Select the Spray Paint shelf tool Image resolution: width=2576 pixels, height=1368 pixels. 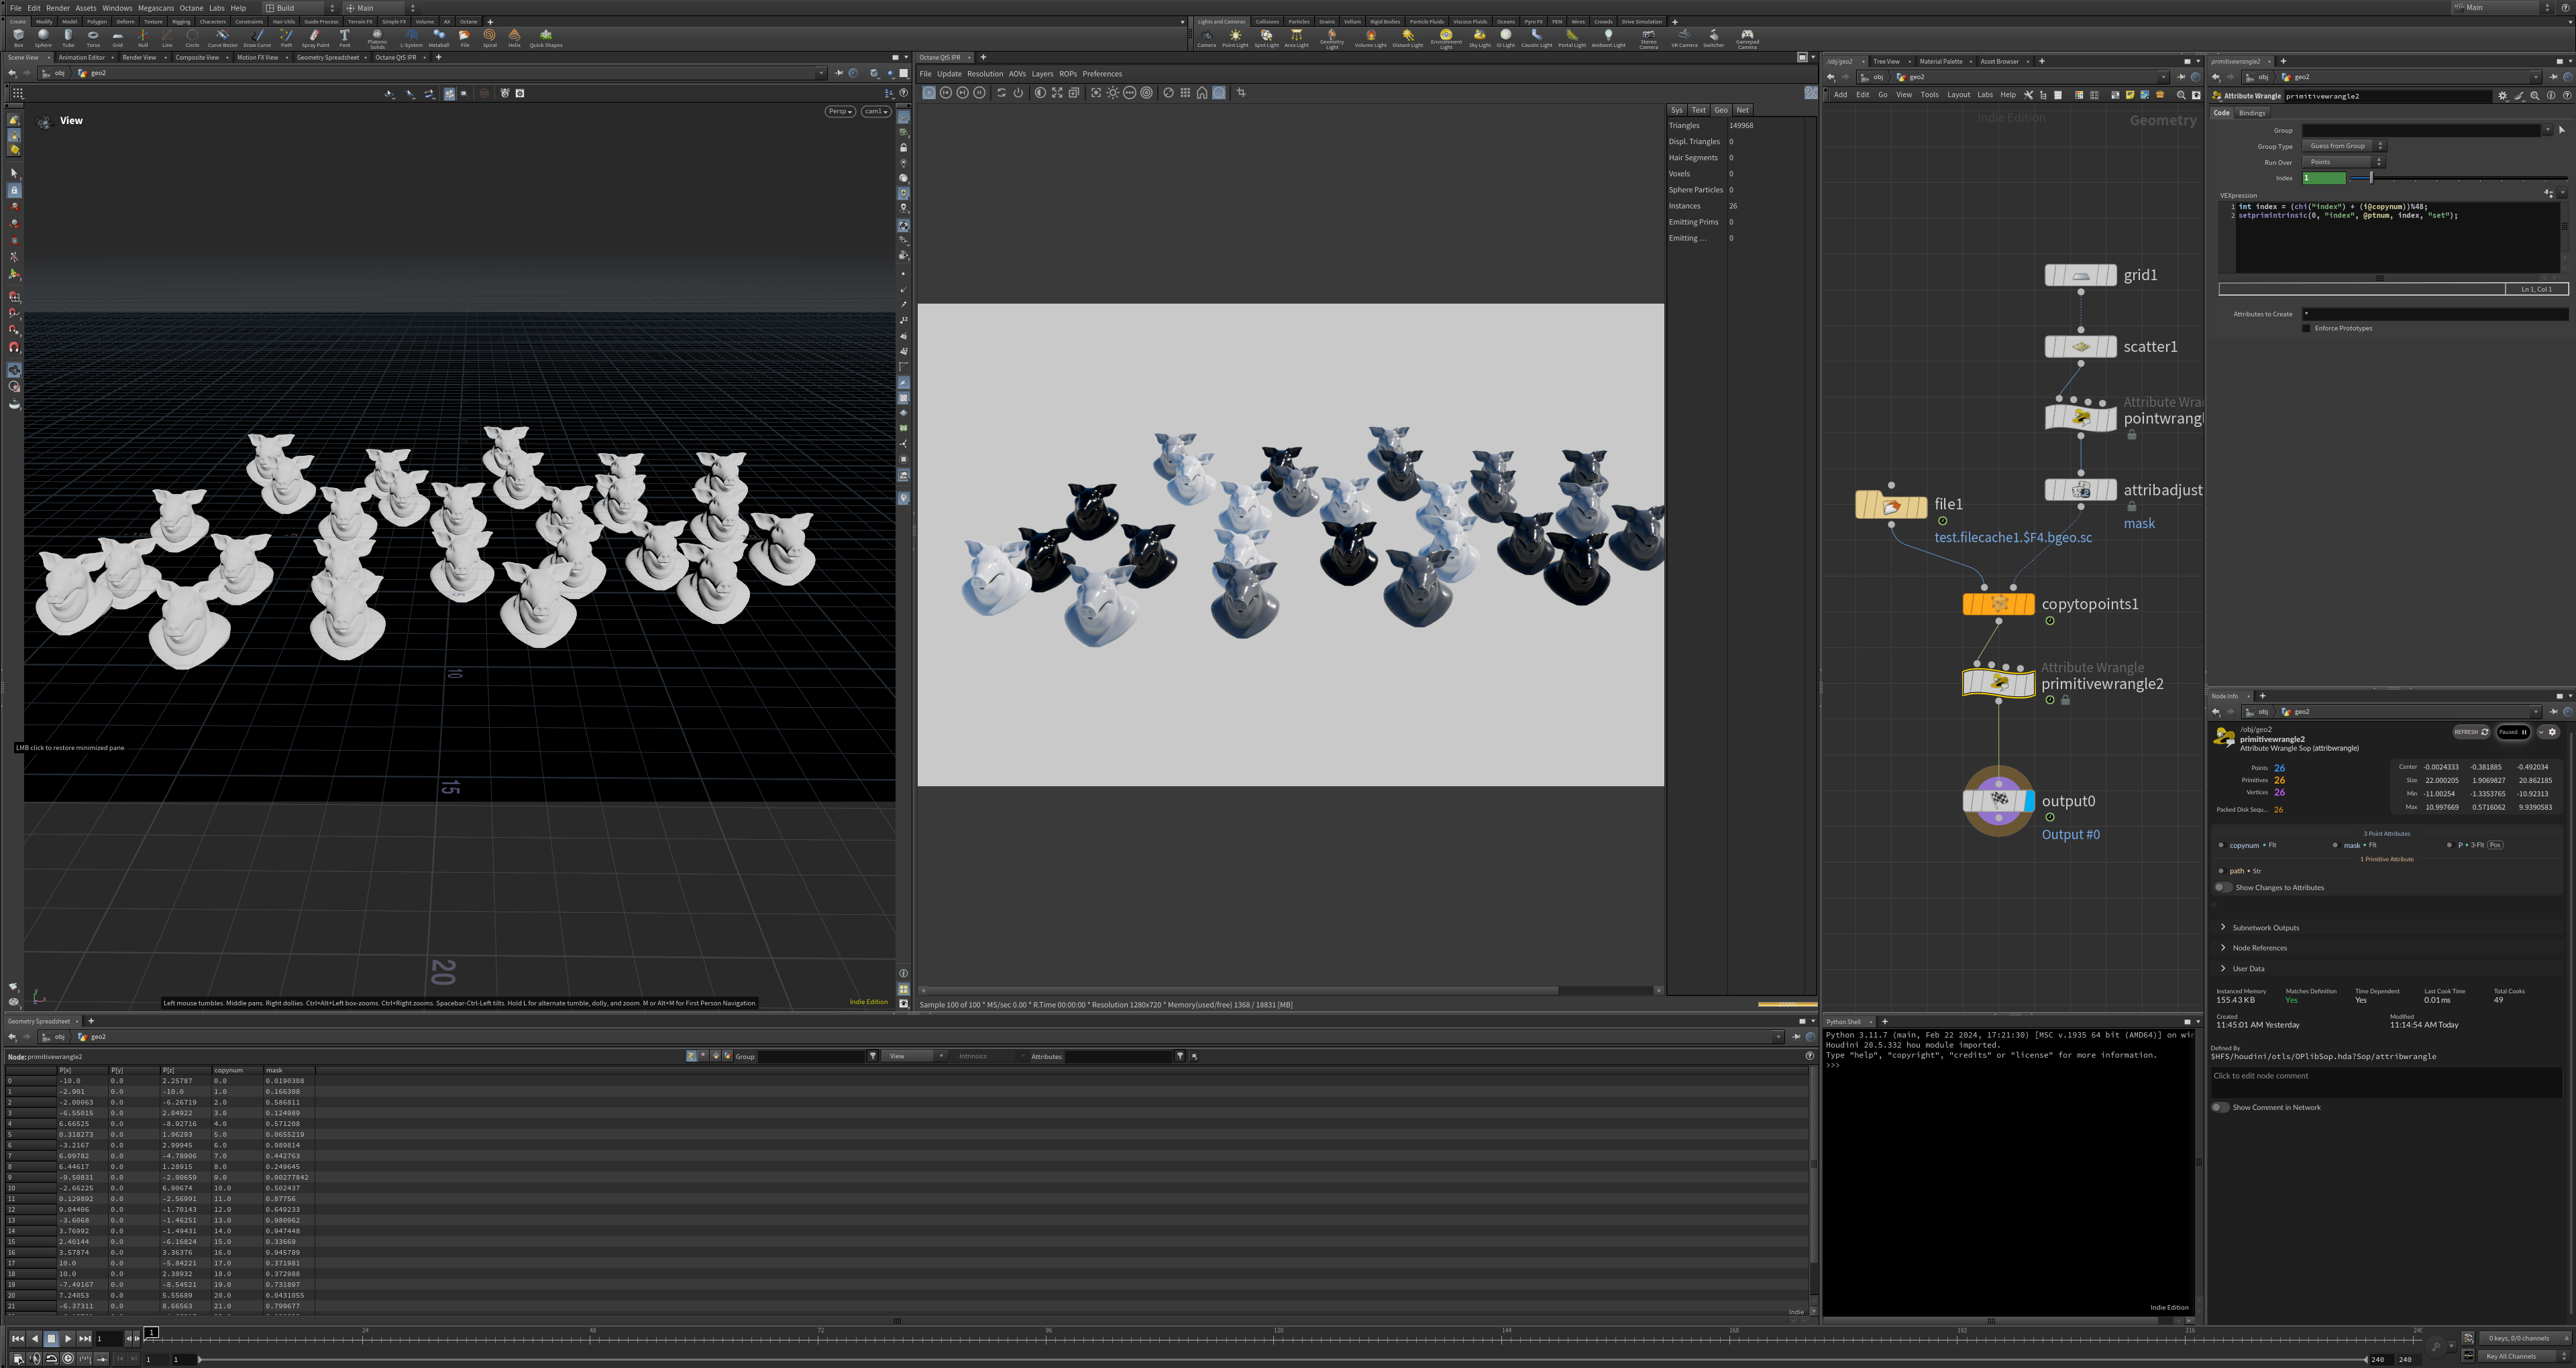[315, 37]
